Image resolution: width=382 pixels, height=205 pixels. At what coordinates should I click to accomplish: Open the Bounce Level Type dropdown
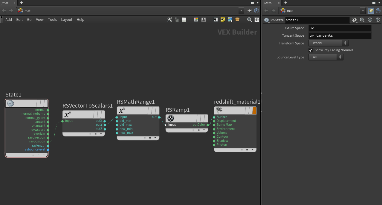(326, 57)
